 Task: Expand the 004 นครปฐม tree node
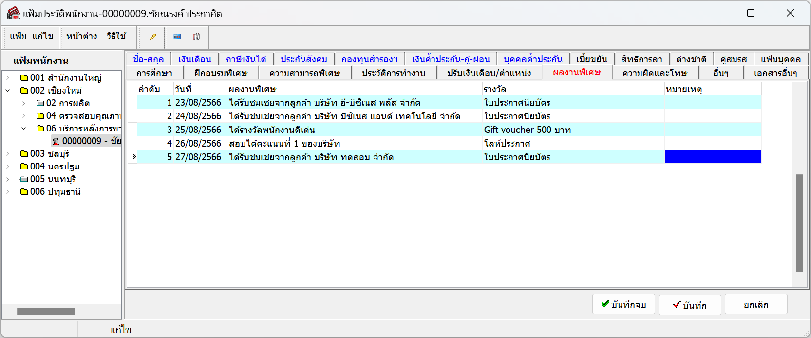click(8, 167)
